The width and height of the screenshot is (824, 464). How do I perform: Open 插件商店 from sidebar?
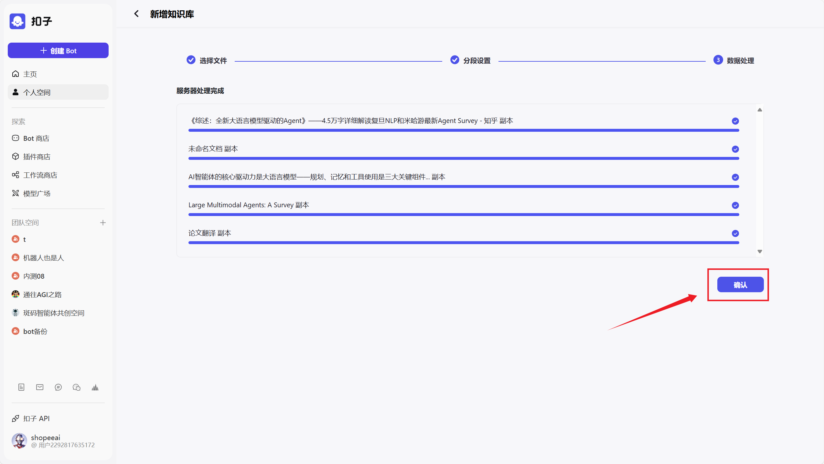[37, 157]
